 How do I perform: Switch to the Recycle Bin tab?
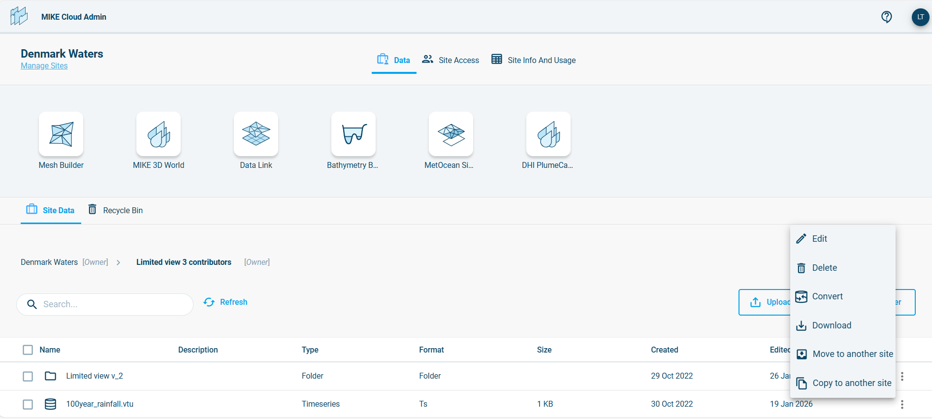116,210
